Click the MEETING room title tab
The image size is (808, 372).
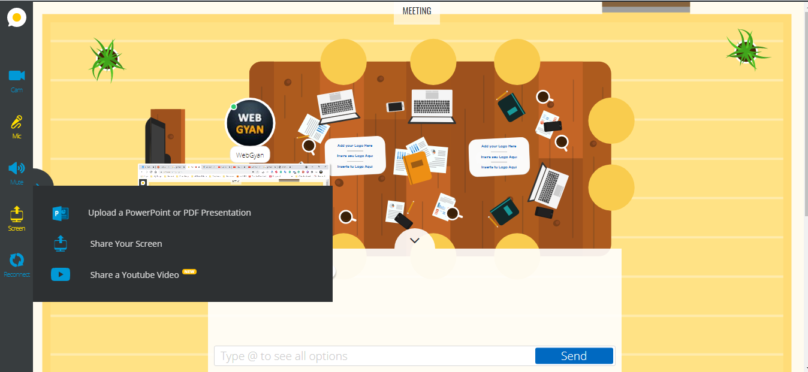417,11
